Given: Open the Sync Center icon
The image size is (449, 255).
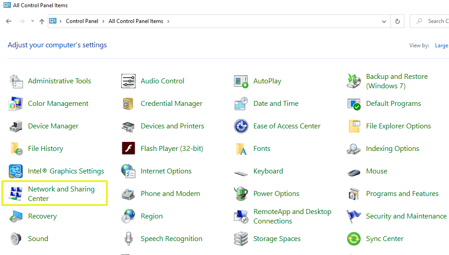Looking at the screenshot, I should (353, 239).
